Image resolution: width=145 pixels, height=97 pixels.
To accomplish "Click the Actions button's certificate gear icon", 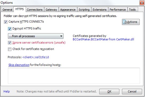I will [x=125, y=22].
